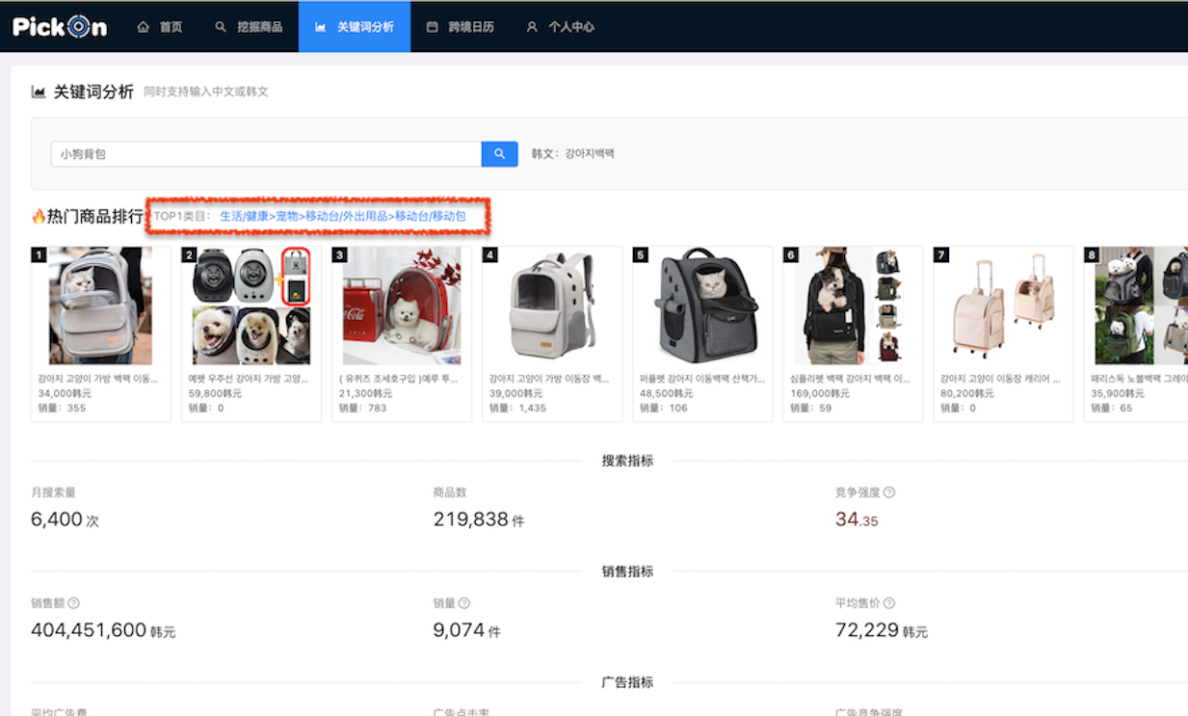Open rank 7 pink trolley carrier thumbnail

click(x=1003, y=305)
